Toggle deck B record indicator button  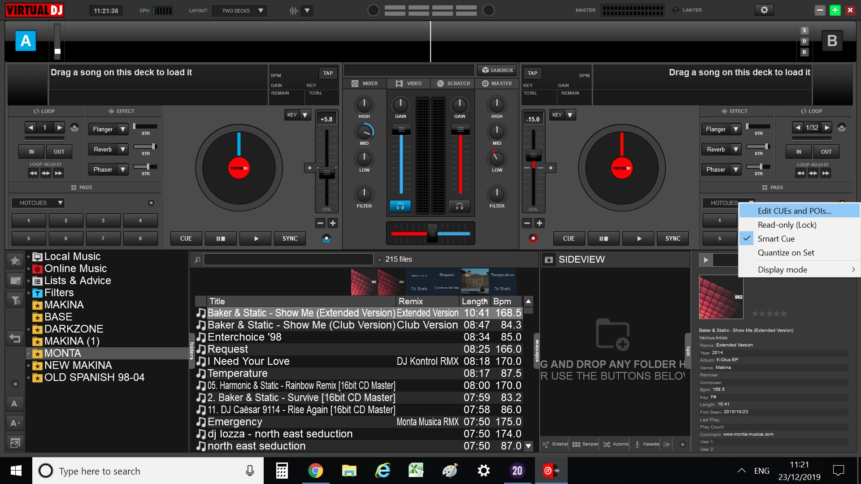tap(533, 238)
